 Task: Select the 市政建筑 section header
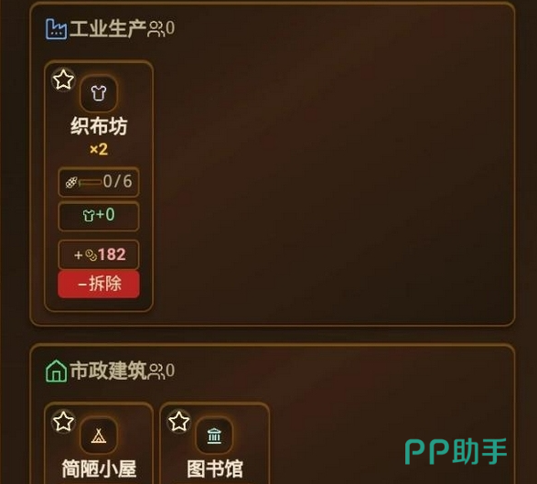108,371
